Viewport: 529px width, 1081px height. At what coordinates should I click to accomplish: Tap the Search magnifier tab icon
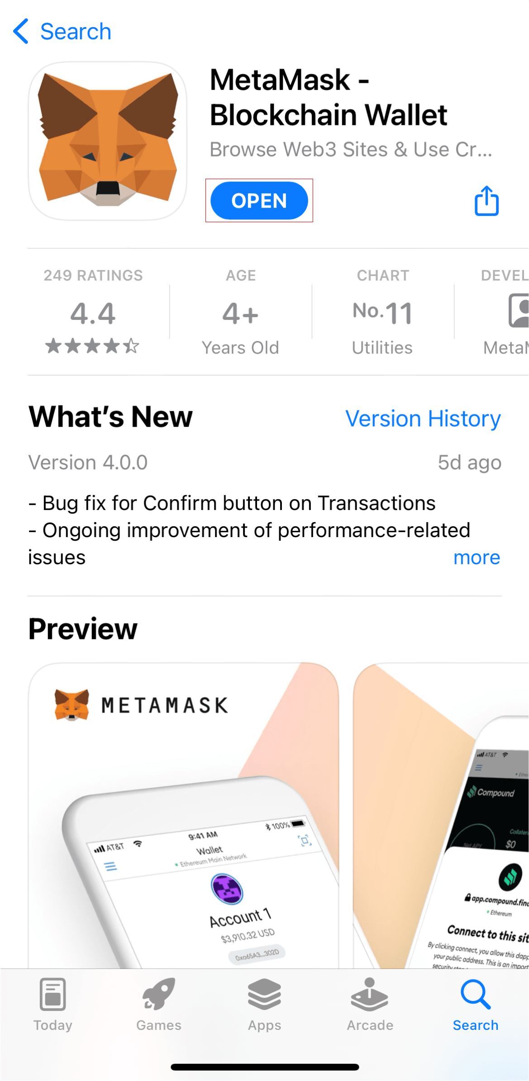476,994
